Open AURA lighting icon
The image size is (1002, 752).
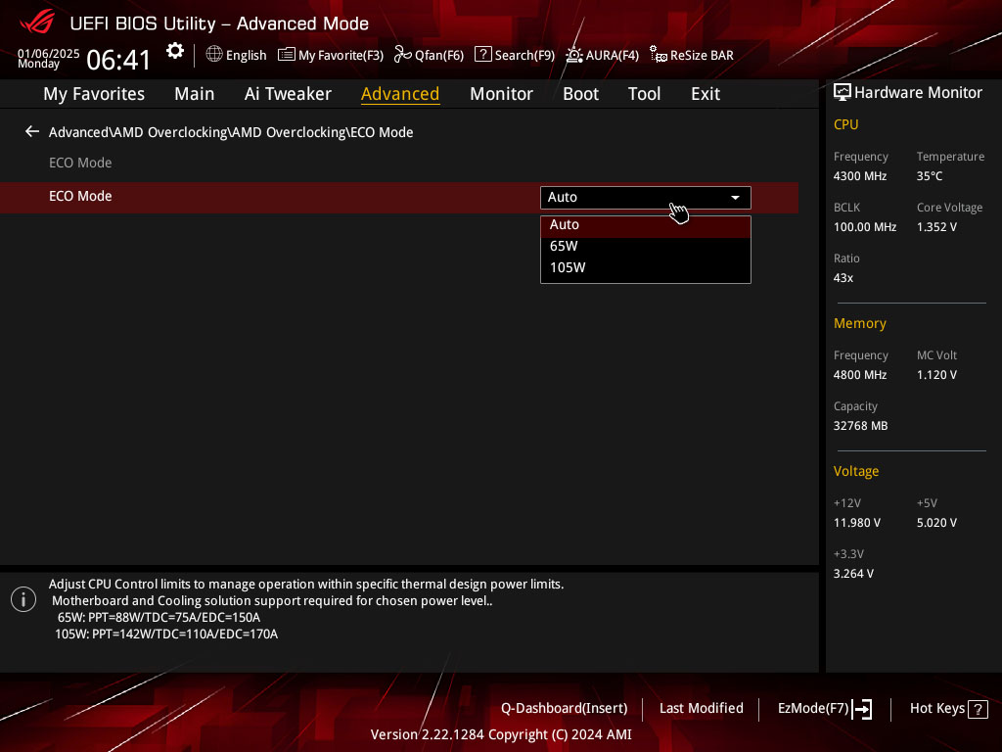click(573, 55)
